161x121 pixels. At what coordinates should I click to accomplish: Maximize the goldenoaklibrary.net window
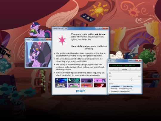click(101, 28)
